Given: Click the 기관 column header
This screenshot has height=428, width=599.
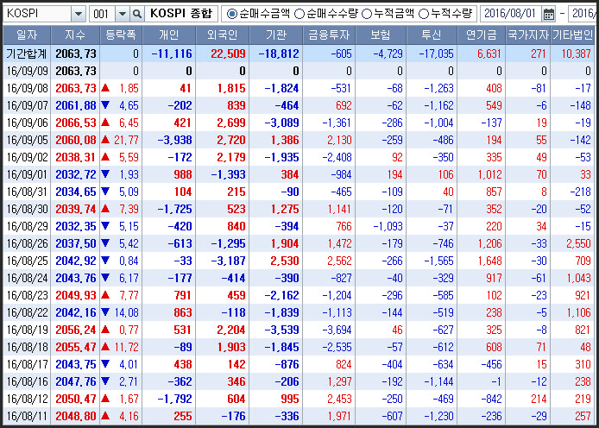Looking at the screenshot, I should (276, 35).
